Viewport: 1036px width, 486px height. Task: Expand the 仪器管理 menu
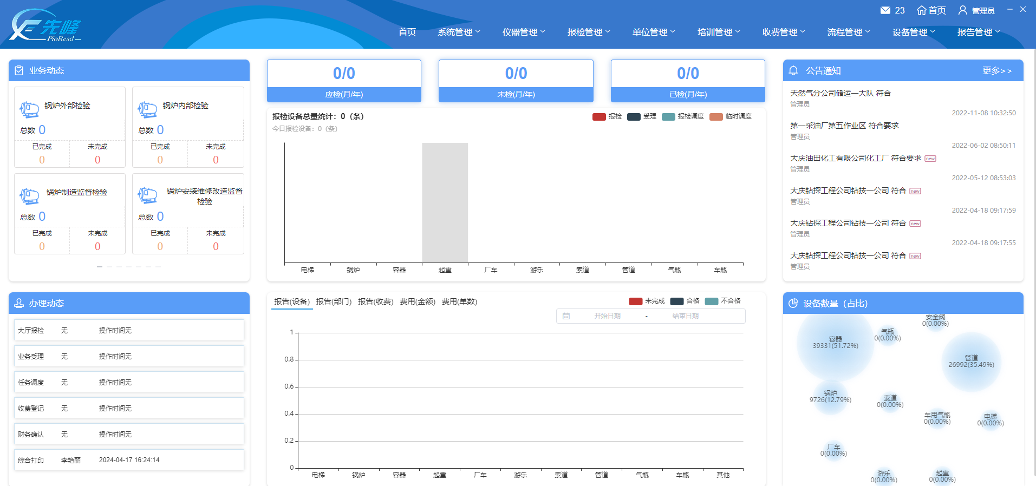click(524, 32)
